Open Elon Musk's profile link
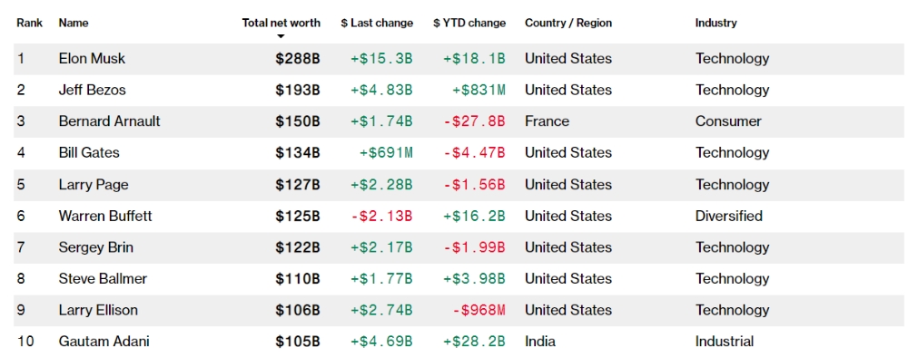Image resolution: width=908 pixels, height=357 pixels. coord(92,58)
